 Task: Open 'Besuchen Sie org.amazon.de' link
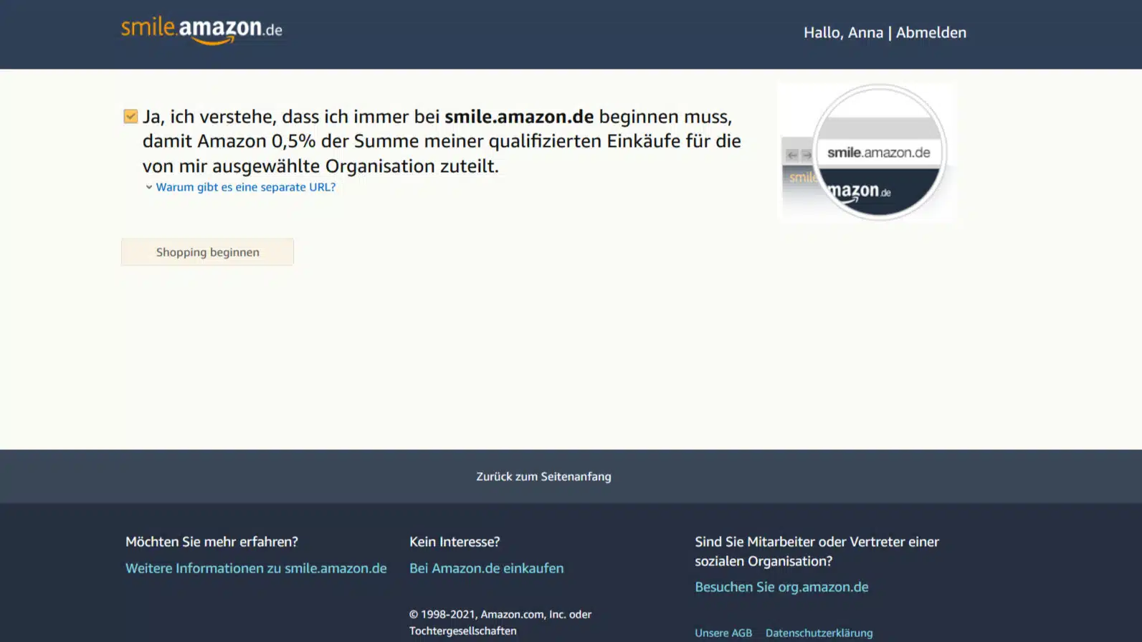click(x=781, y=587)
